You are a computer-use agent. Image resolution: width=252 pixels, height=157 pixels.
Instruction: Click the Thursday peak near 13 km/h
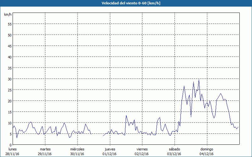[126, 116]
